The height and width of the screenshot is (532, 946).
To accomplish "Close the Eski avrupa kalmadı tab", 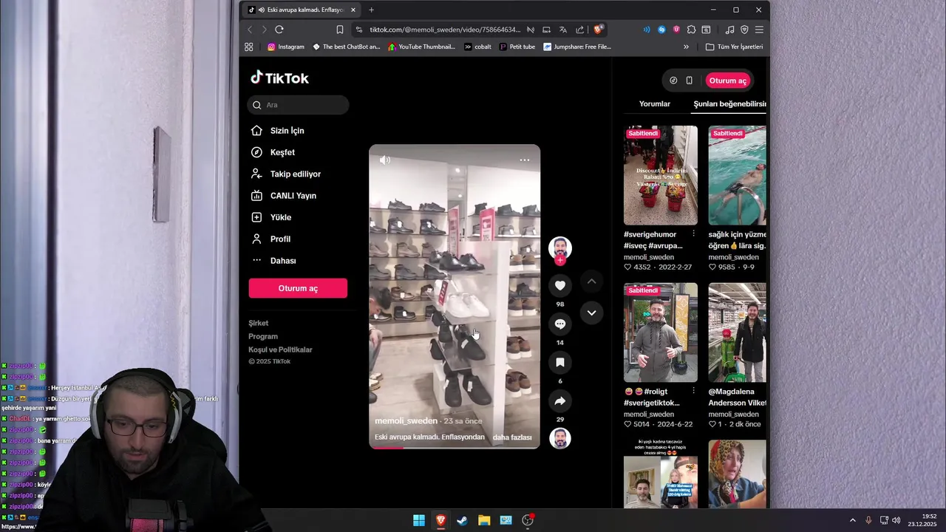I will [x=353, y=10].
